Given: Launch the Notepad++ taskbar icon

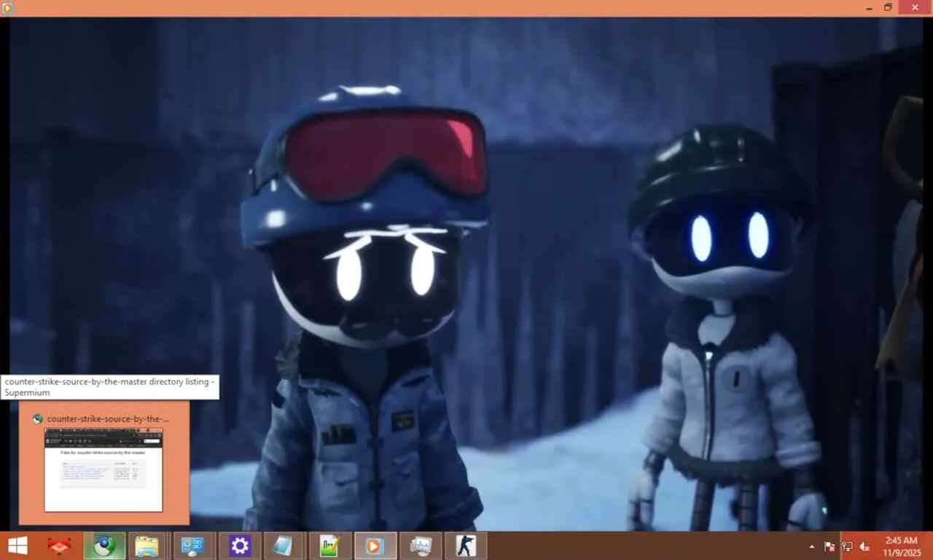Looking at the screenshot, I should (329, 545).
